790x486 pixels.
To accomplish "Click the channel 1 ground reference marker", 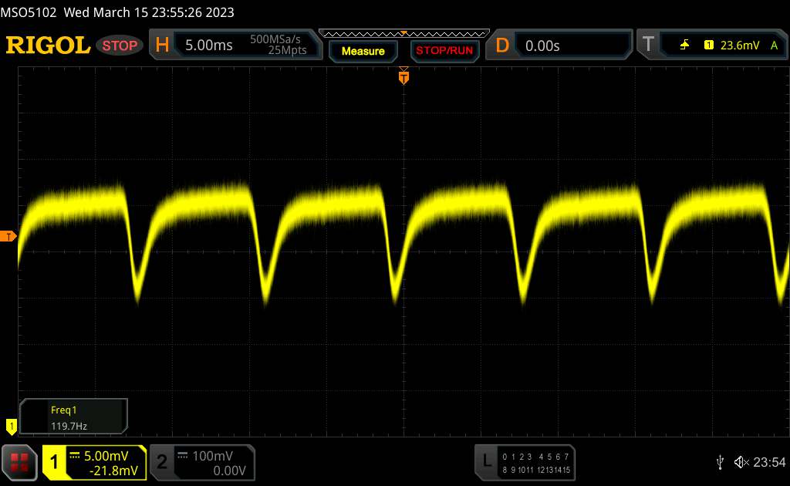I will point(11,427).
